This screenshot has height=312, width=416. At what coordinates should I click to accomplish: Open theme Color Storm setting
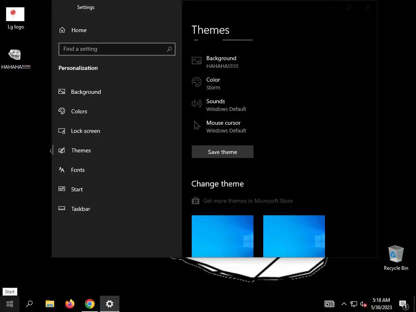[x=206, y=83]
